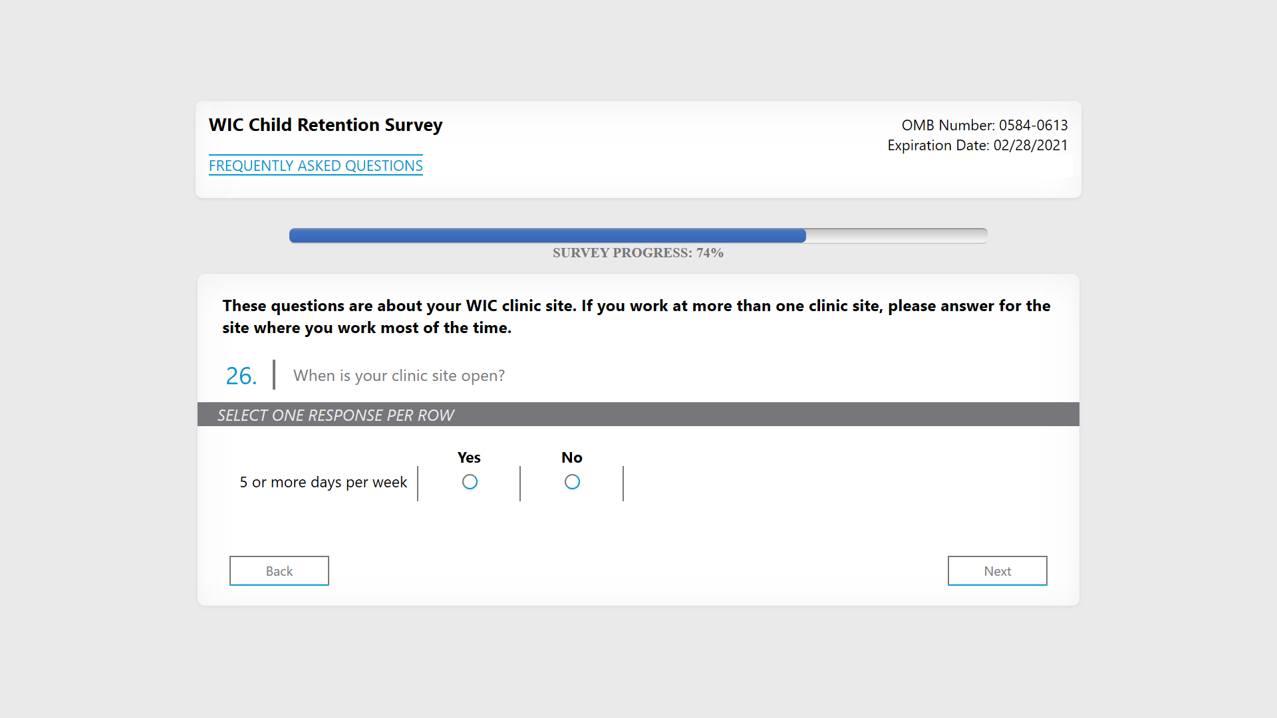The width and height of the screenshot is (1277, 718).
Task: Open the Frequently Asked Questions link
Action: [x=315, y=166]
